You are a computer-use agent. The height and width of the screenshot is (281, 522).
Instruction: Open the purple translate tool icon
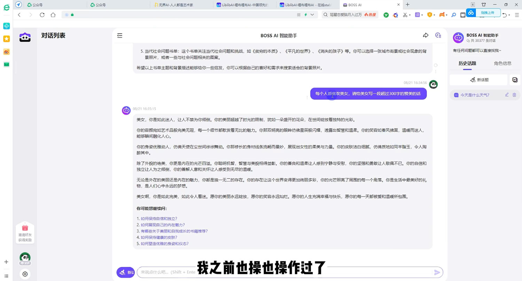(x=417, y=15)
